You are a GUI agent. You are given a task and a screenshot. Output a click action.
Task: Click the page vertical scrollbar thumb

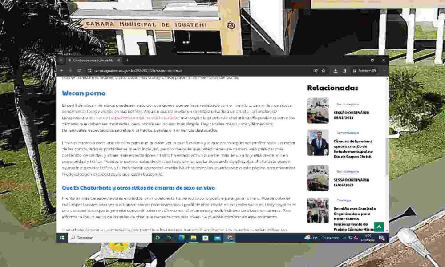[387, 158]
